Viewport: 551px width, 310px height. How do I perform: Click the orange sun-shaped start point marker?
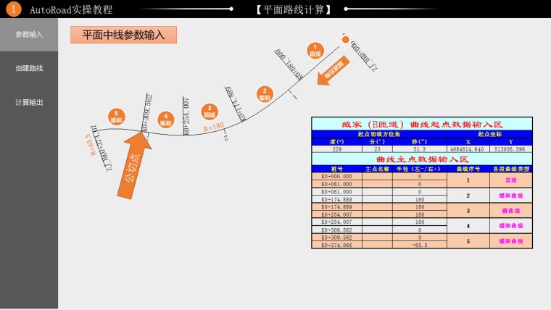click(x=346, y=41)
